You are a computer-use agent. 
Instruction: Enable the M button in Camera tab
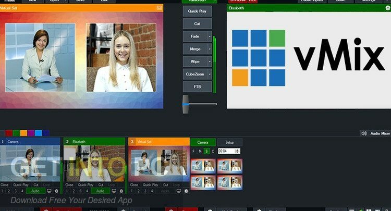[200, 151]
